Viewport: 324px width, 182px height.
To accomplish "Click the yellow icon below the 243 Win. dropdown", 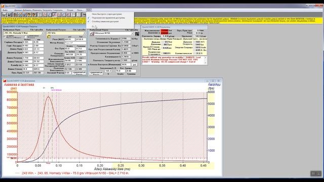I will tap(49, 36).
